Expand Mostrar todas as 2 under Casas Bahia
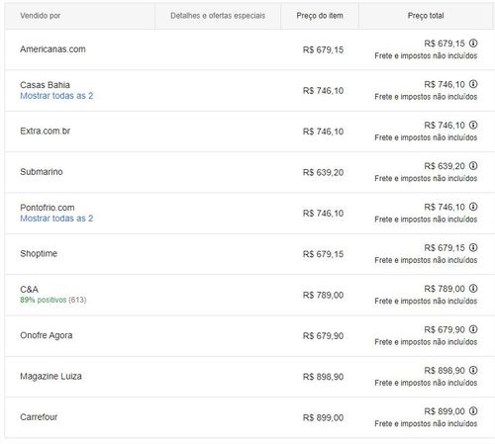The width and height of the screenshot is (495, 444). coord(56,96)
